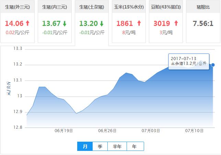Click the blue data point on chart

click(x=213, y=65)
